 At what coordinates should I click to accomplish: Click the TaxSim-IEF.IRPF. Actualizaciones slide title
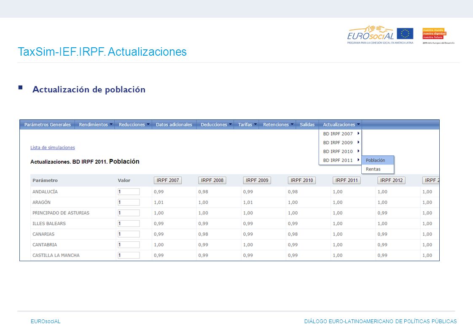102,51
